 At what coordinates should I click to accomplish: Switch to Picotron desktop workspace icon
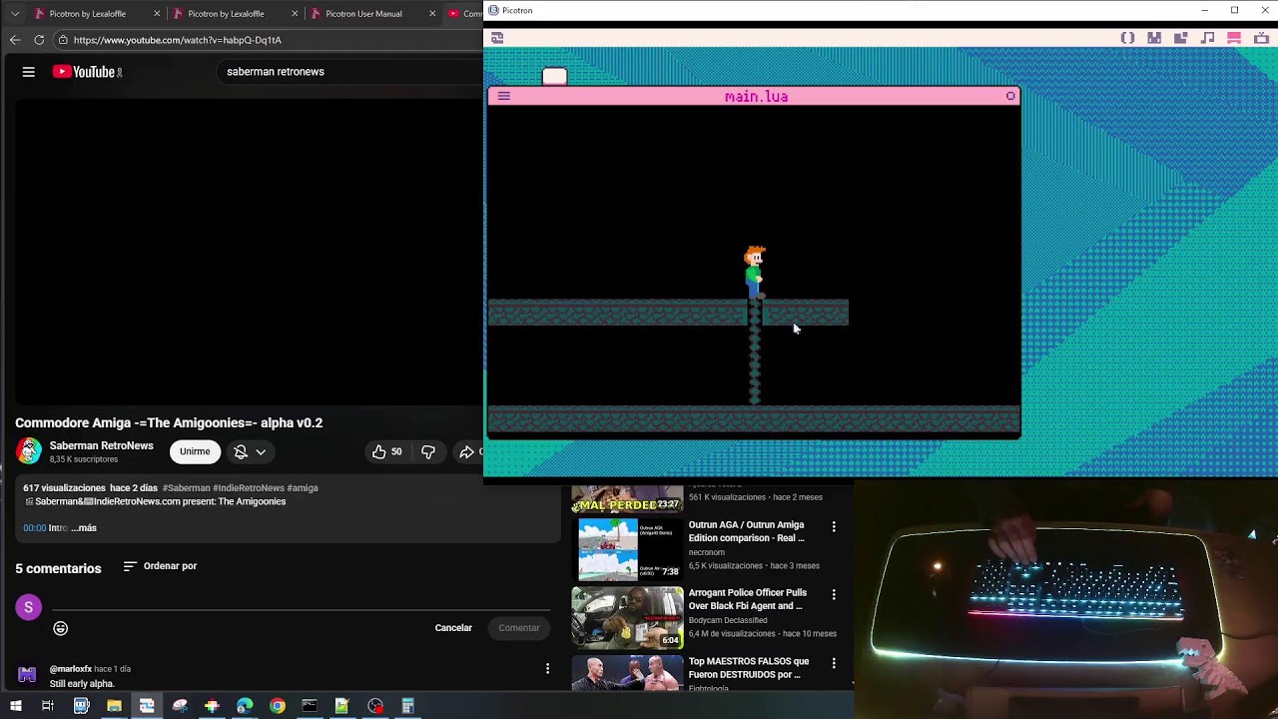tap(1234, 38)
